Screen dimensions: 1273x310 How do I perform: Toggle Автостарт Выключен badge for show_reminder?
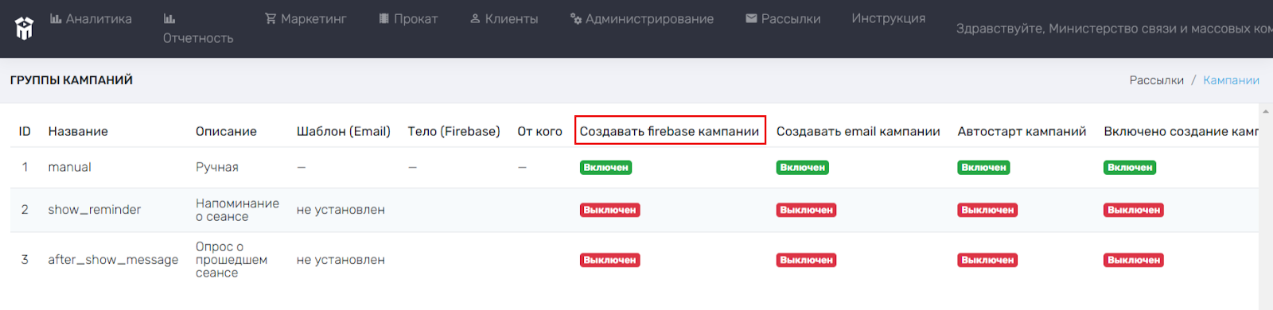[x=987, y=210]
